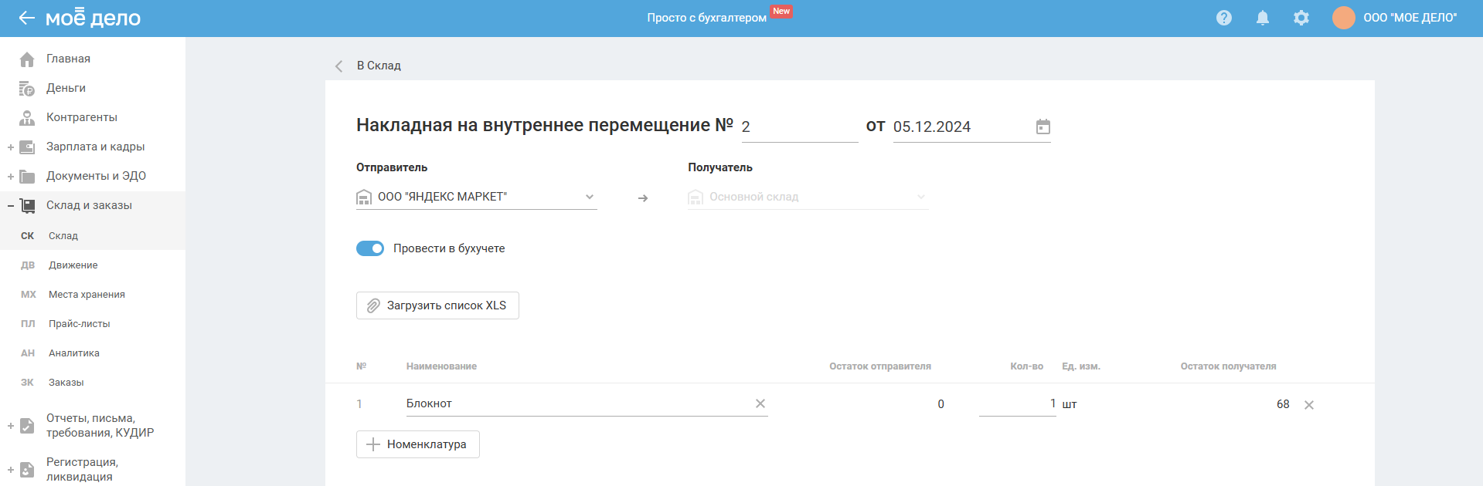Click the Документы и ЭДО folder icon
This screenshot has width=1483, height=486.
coord(27,176)
